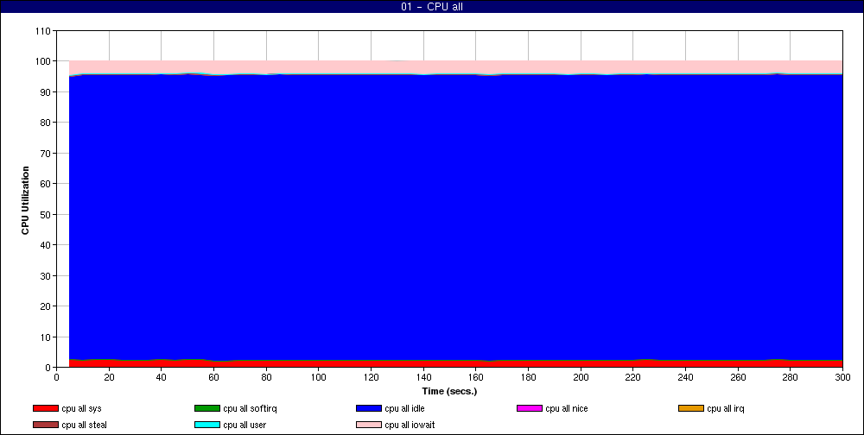Click the 'cpu all steal' legend label
The width and height of the screenshot is (864, 435).
[85, 425]
